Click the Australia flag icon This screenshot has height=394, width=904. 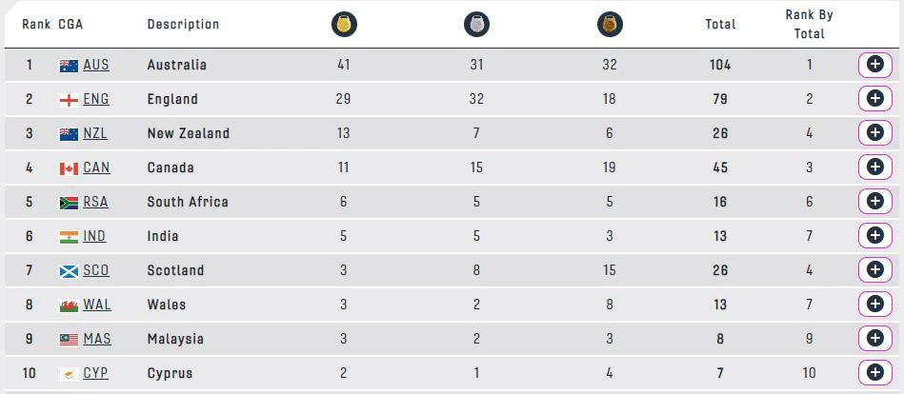pos(69,65)
